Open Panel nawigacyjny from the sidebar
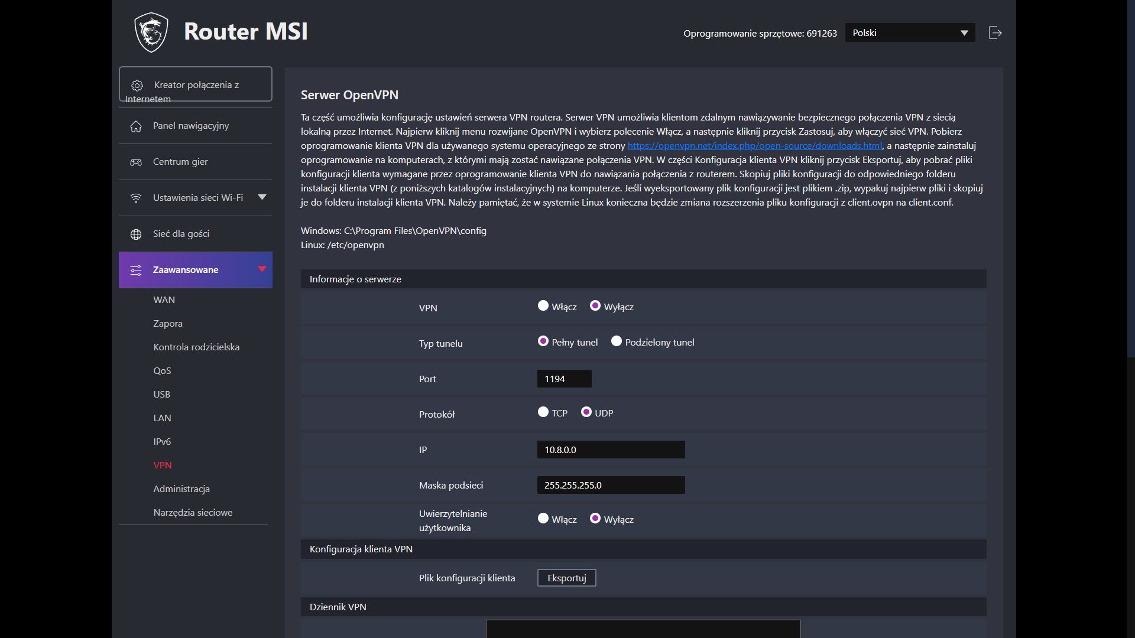 pyautogui.click(x=196, y=126)
